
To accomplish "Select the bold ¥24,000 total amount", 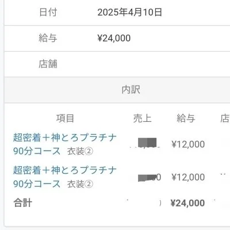I will coord(187,203).
